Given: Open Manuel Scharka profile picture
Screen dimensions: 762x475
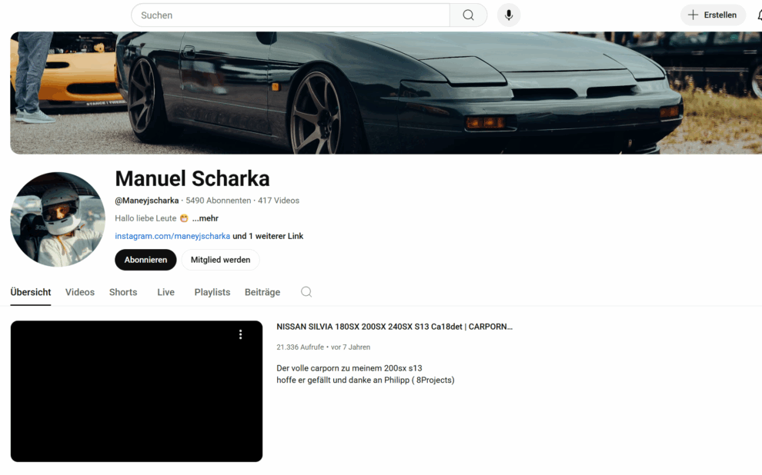Looking at the screenshot, I should tap(58, 219).
